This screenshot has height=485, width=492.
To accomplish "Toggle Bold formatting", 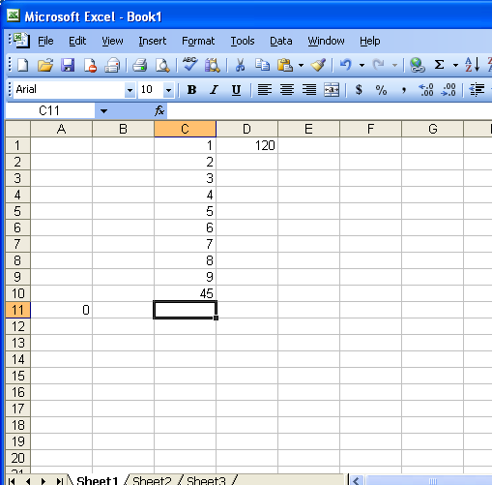I will click(x=191, y=90).
